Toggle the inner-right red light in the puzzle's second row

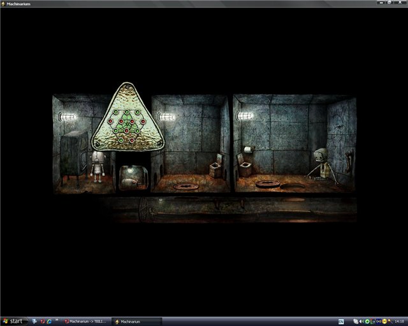[x=132, y=121]
